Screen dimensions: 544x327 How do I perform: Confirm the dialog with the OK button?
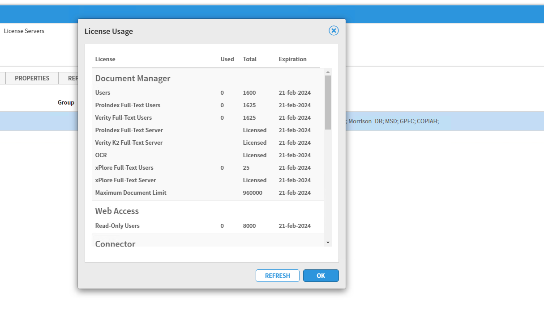point(321,276)
